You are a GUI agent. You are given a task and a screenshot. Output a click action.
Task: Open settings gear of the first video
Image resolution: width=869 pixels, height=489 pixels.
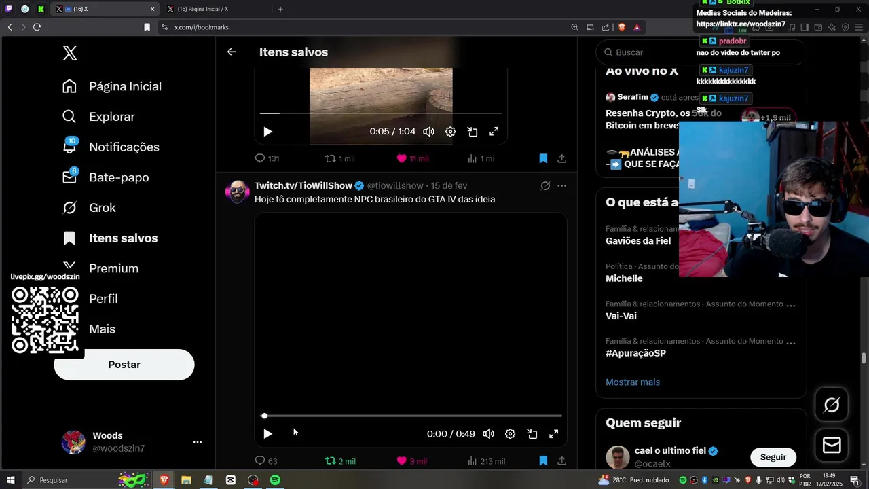click(450, 132)
